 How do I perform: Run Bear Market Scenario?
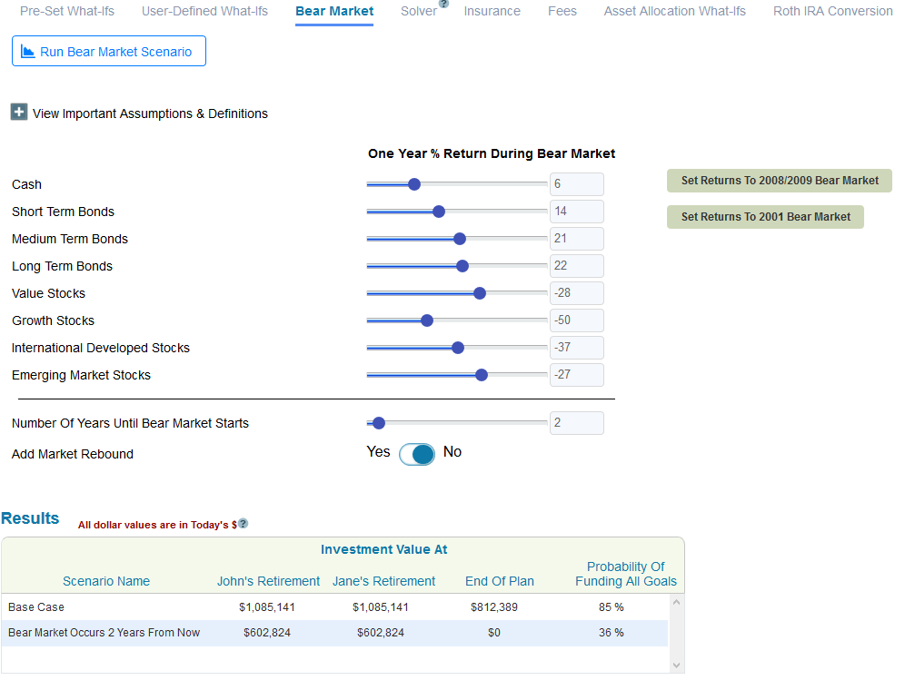[x=109, y=52]
